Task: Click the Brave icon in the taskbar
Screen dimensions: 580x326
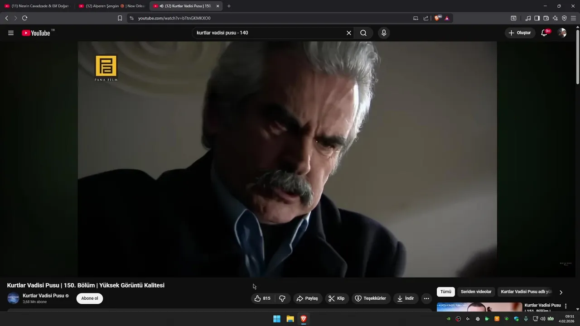Action: tap(303, 319)
